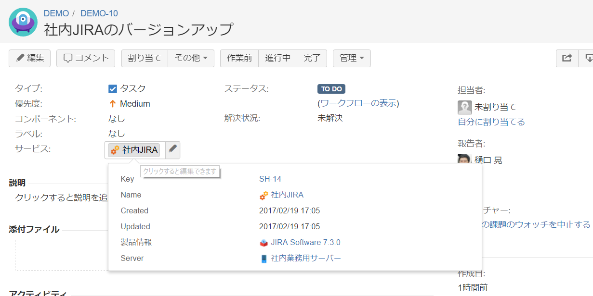This screenshot has width=593, height=296.
Task: Click the 割り当て assign button
Action: coord(145,58)
